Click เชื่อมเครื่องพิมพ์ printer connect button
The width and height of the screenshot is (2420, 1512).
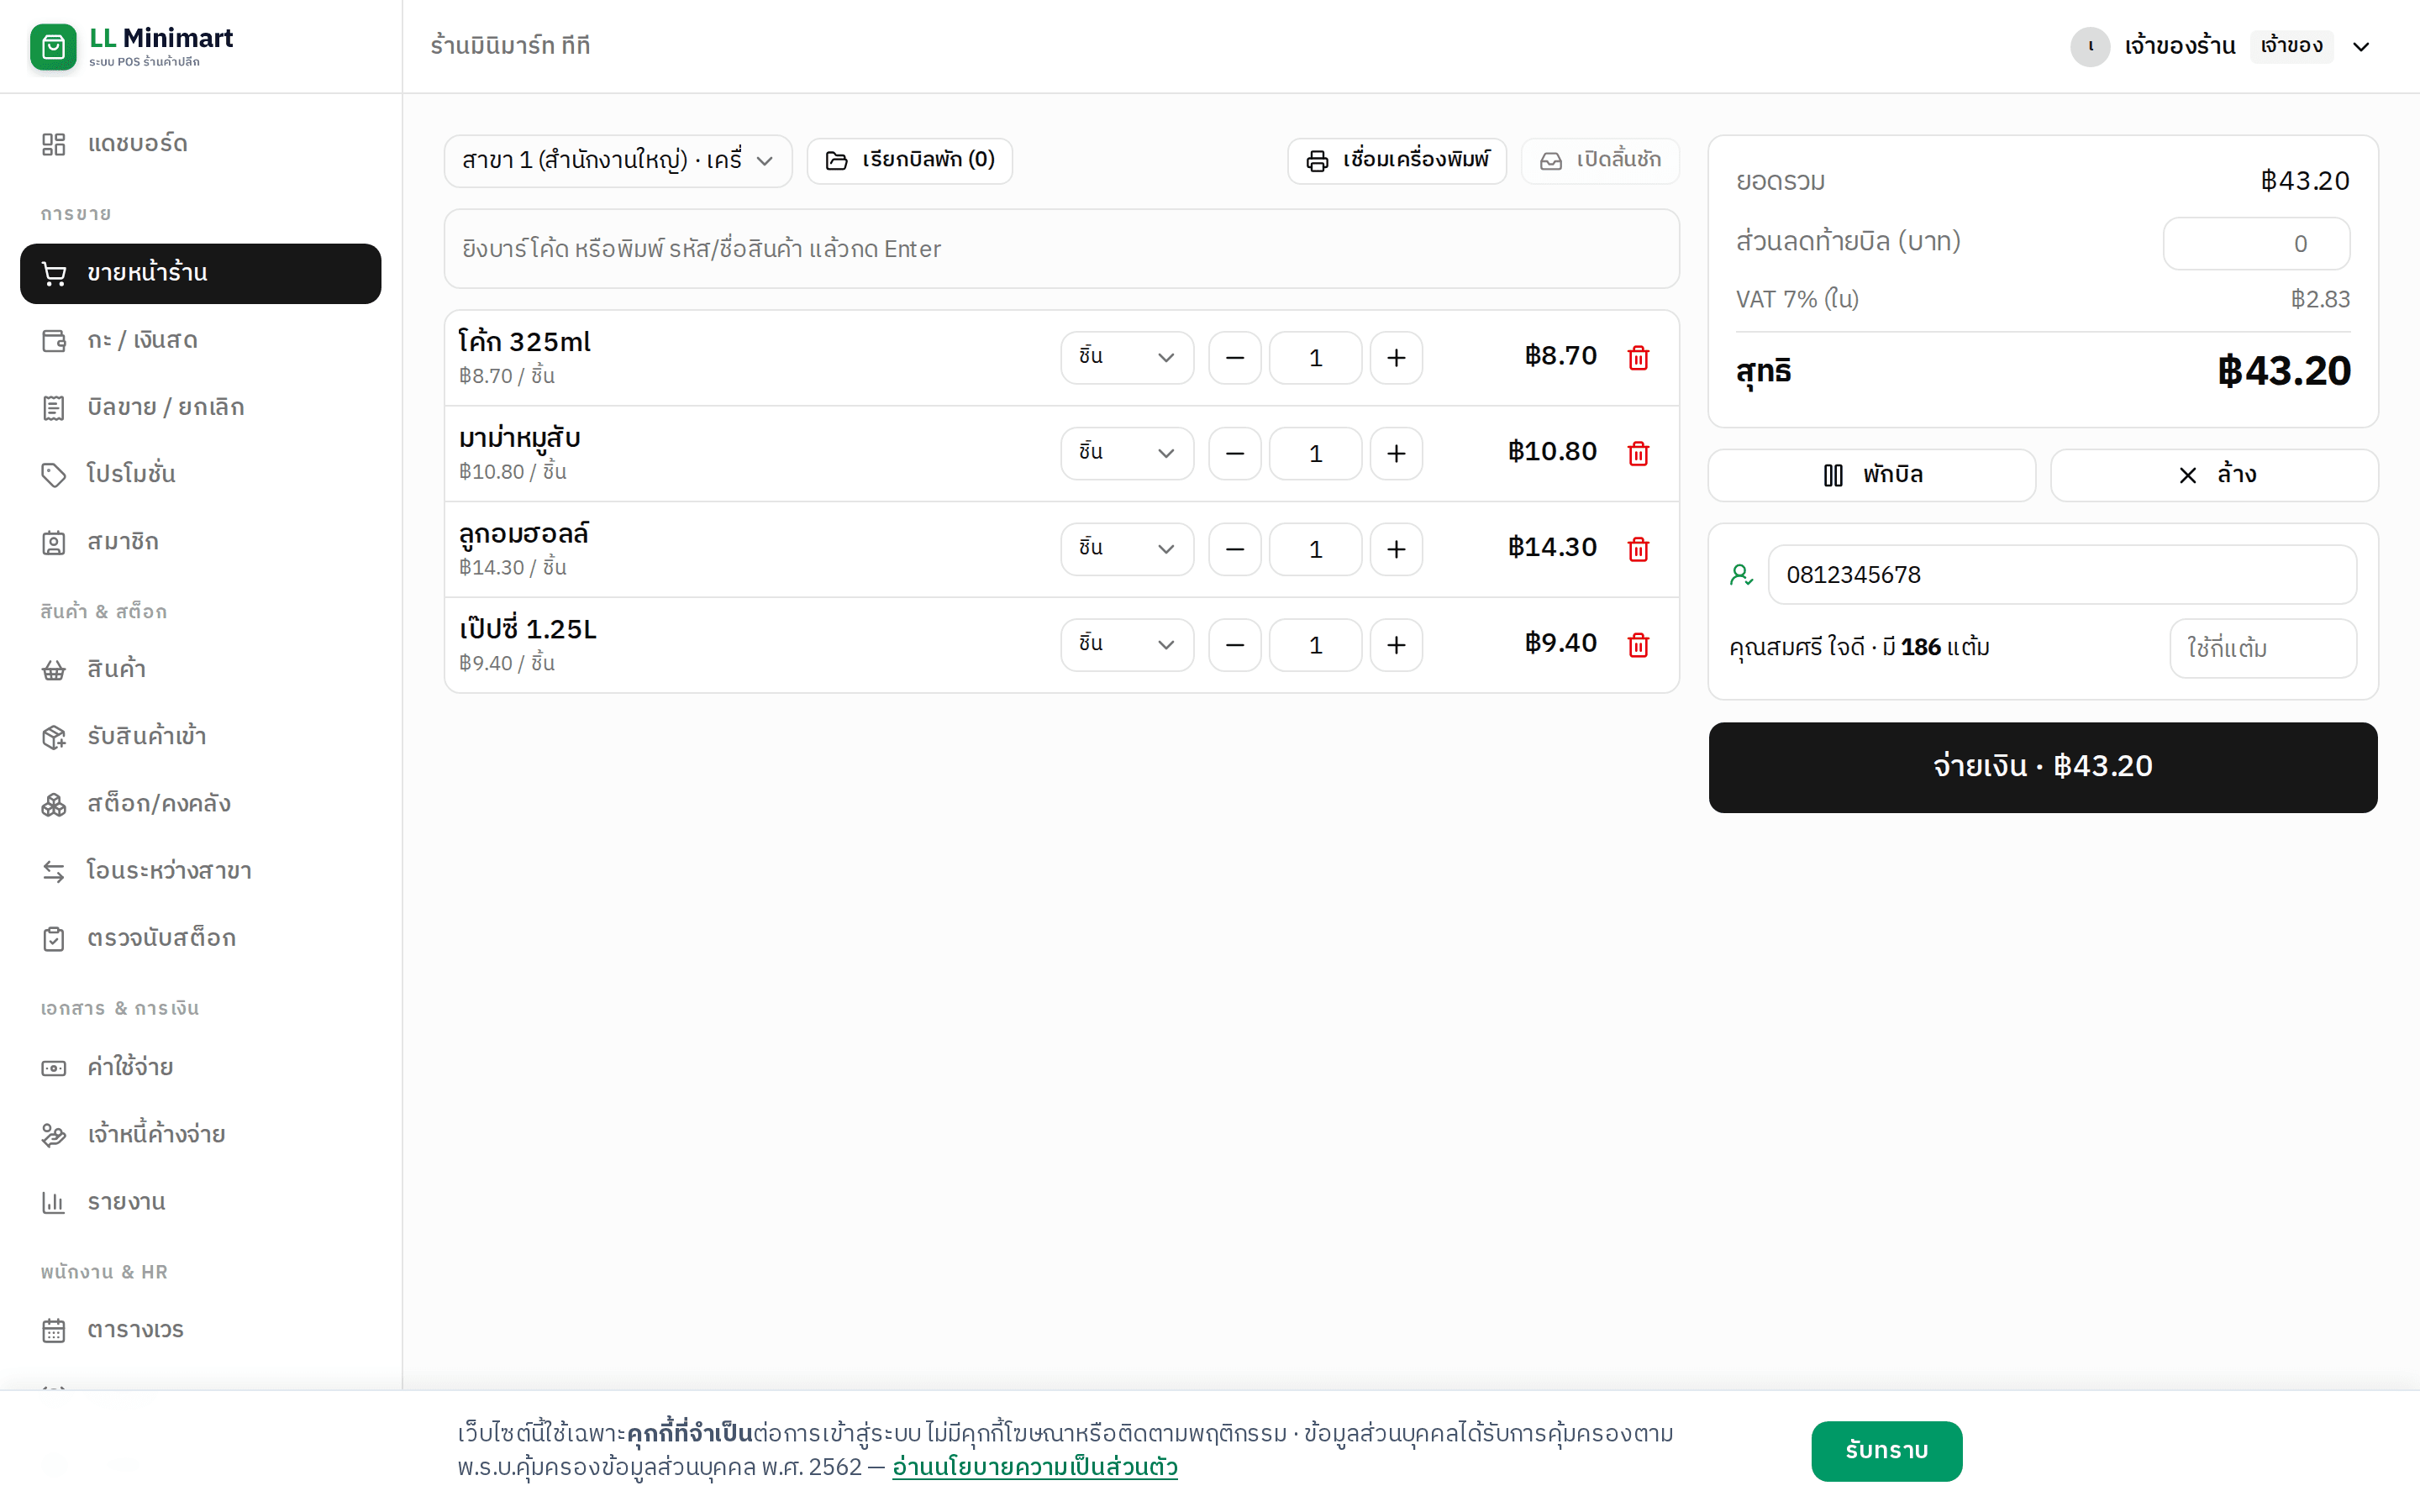pyautogui.click(x=1397, y=161)
